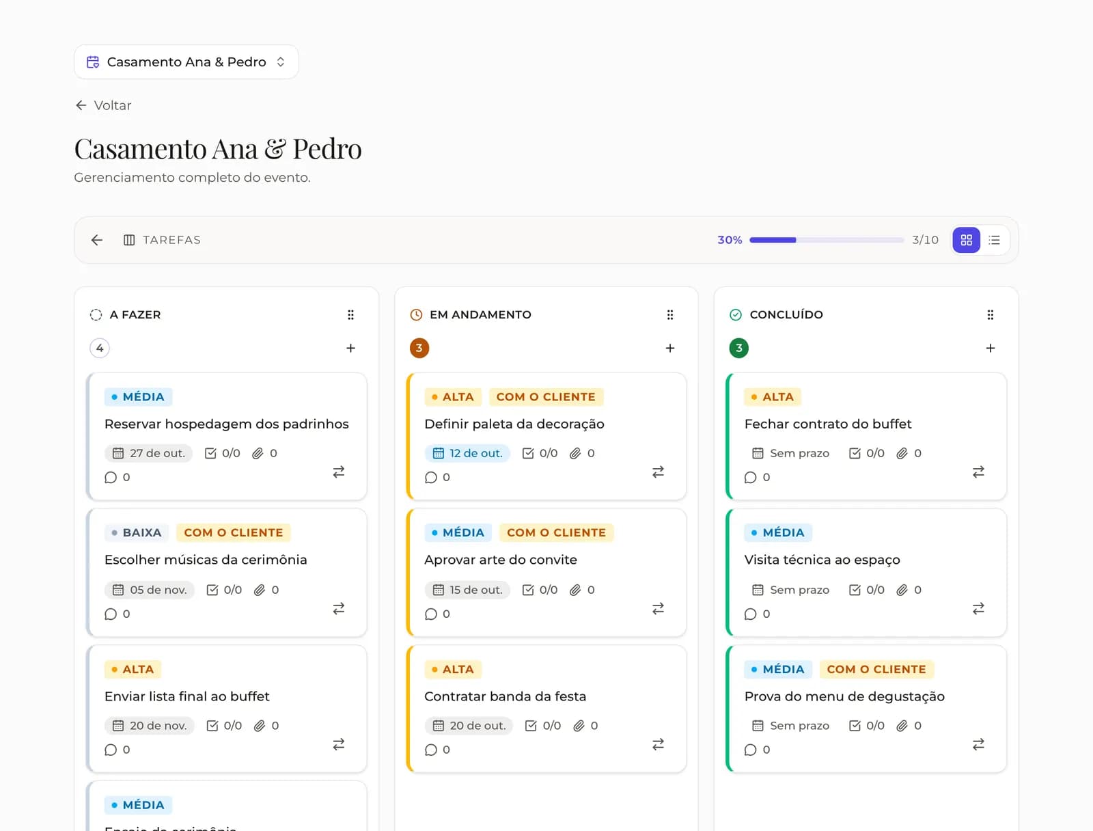Open Em Andamento column options menu
Image resolution: width=1093 pixels, height=831 pixels.
coord(670,315)
